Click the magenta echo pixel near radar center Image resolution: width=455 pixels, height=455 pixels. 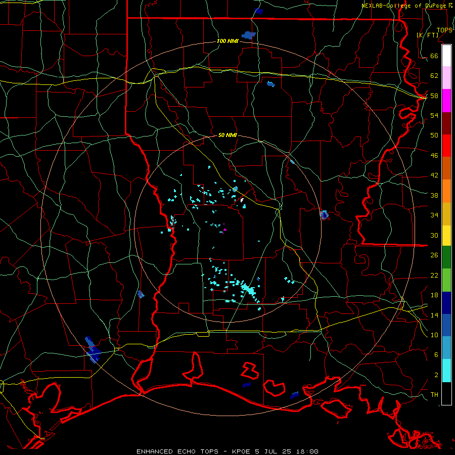[x=224, y=229]
